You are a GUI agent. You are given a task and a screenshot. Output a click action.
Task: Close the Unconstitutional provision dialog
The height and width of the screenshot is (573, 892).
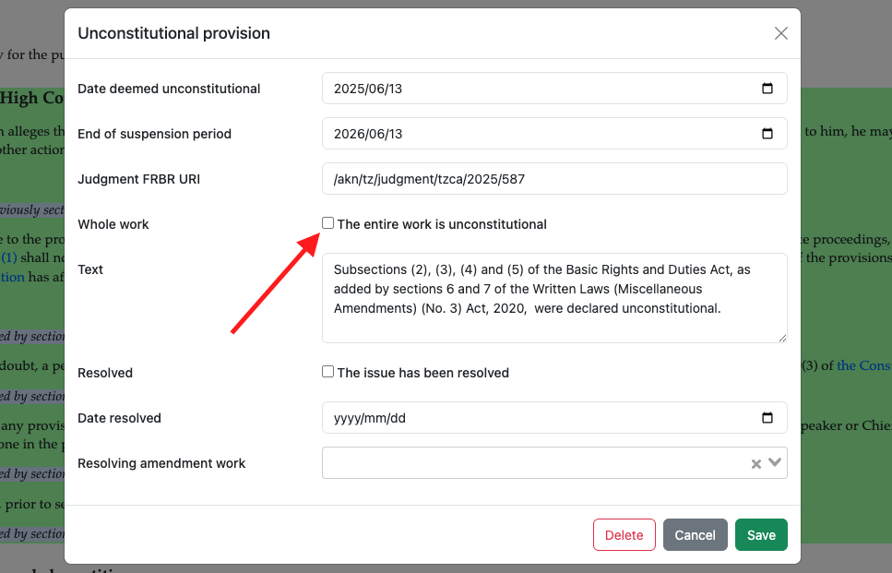click(781, 33)
